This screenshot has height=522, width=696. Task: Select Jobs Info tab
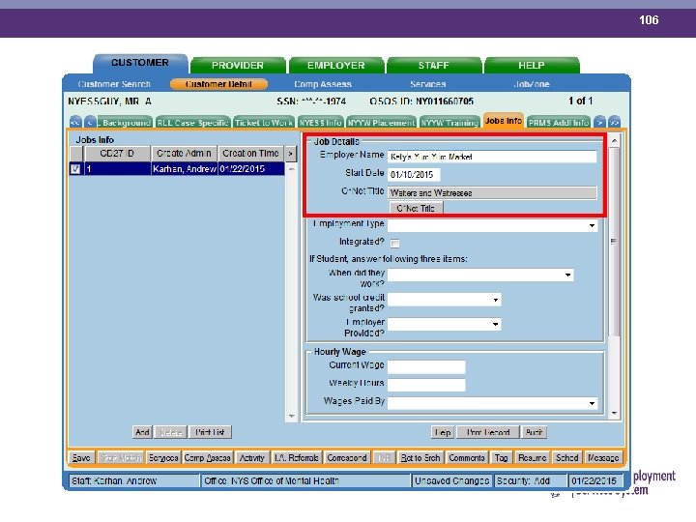(504, 121)
